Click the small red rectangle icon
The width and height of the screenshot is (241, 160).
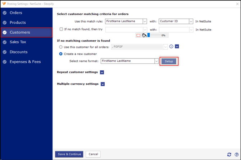coord(138,36)
